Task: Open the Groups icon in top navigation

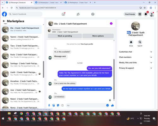Action: pos(93,14)
